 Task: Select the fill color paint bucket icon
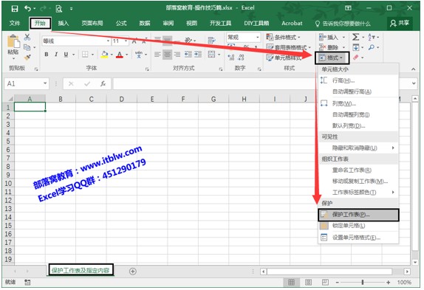pyautogui.click(x=105, y=55)
